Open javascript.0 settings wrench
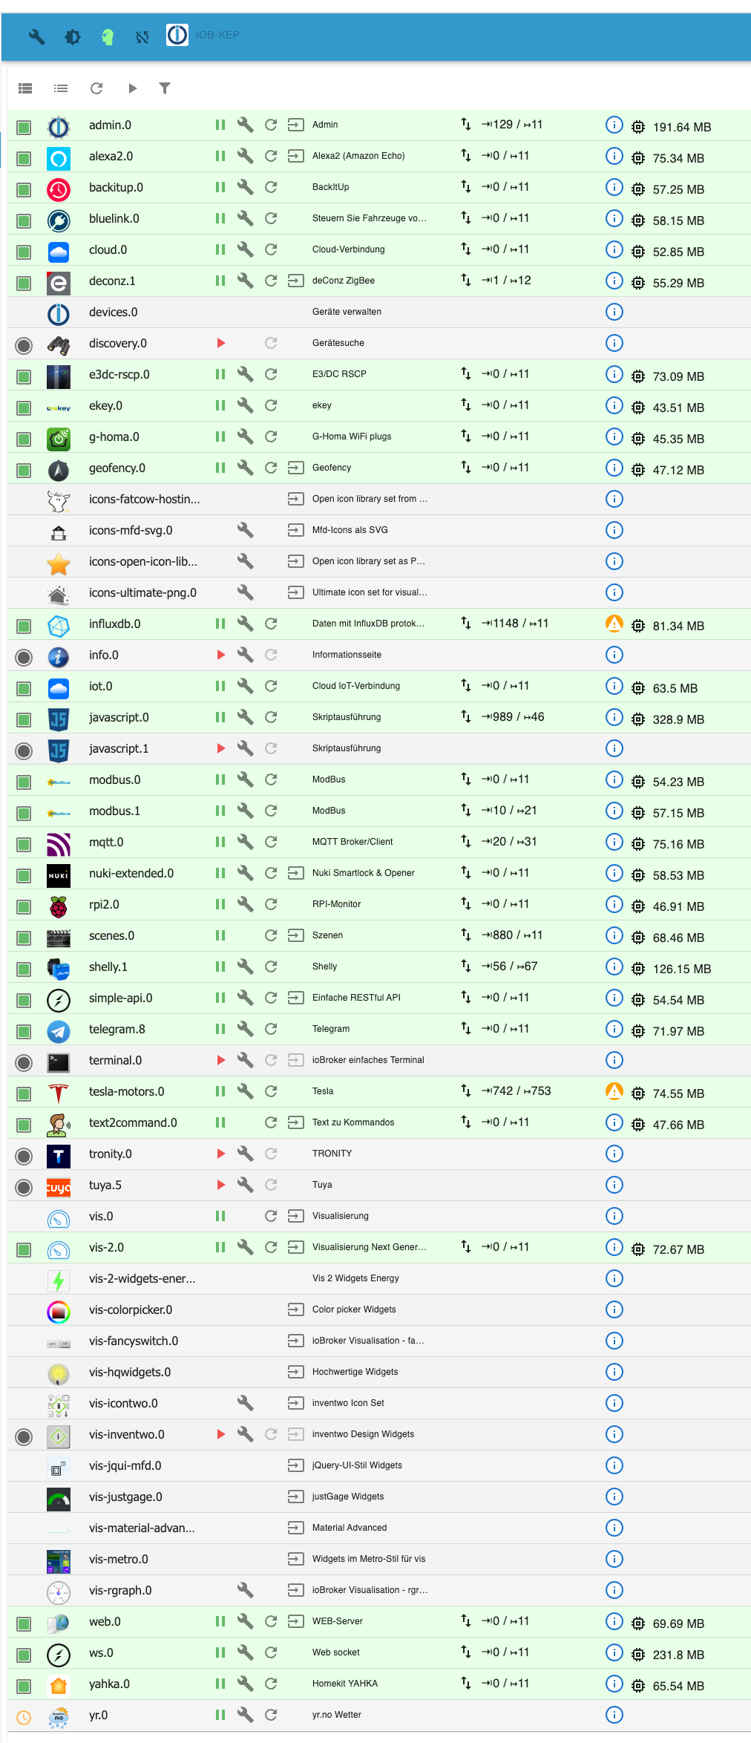The image size is (751, 1743). tap(245, 717)
